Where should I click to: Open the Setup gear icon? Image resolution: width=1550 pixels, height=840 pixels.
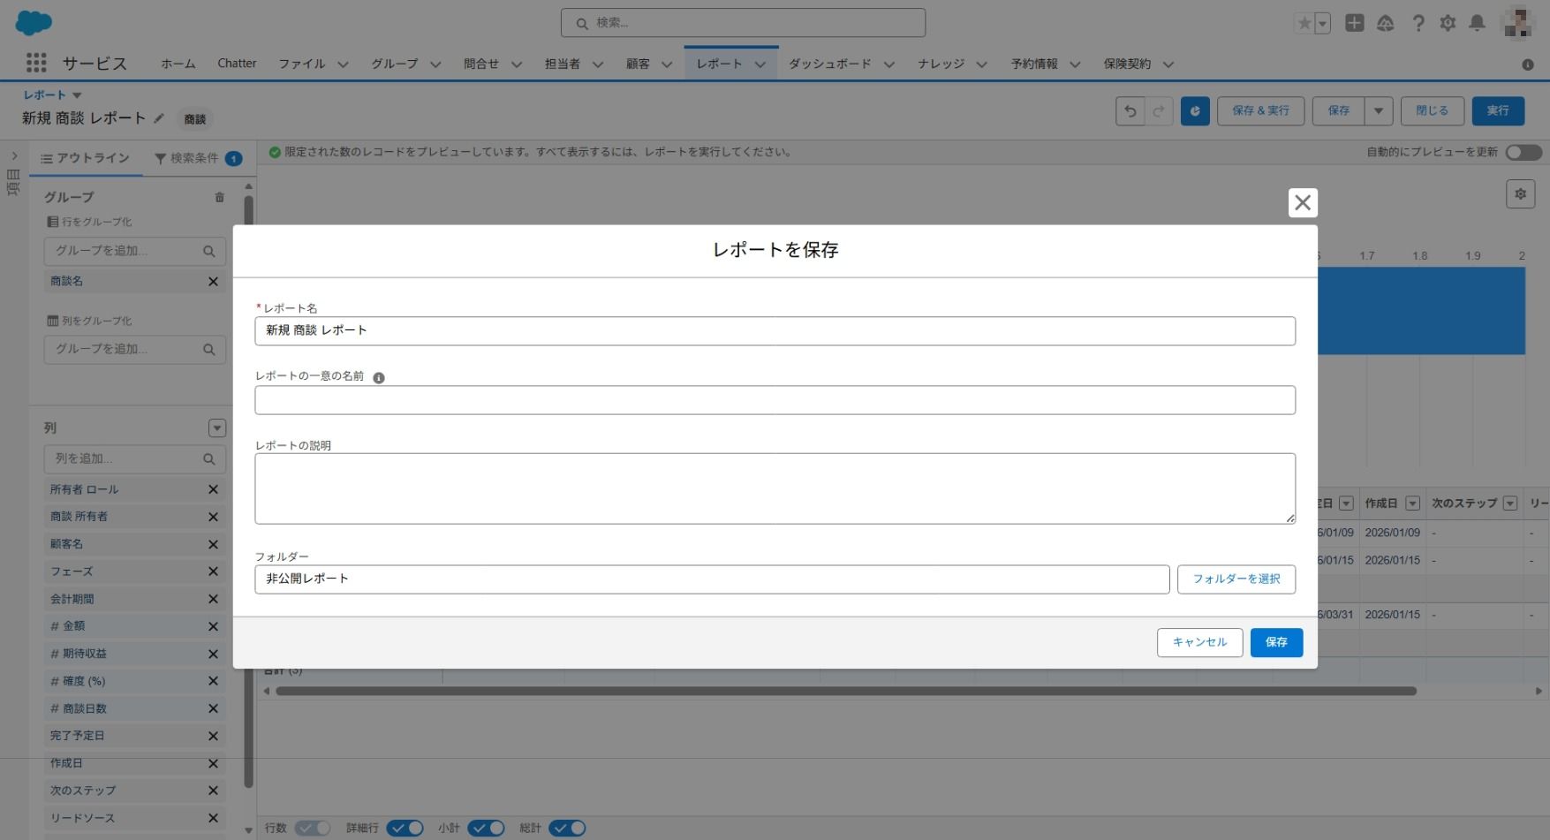click(x=1448, y=23)
